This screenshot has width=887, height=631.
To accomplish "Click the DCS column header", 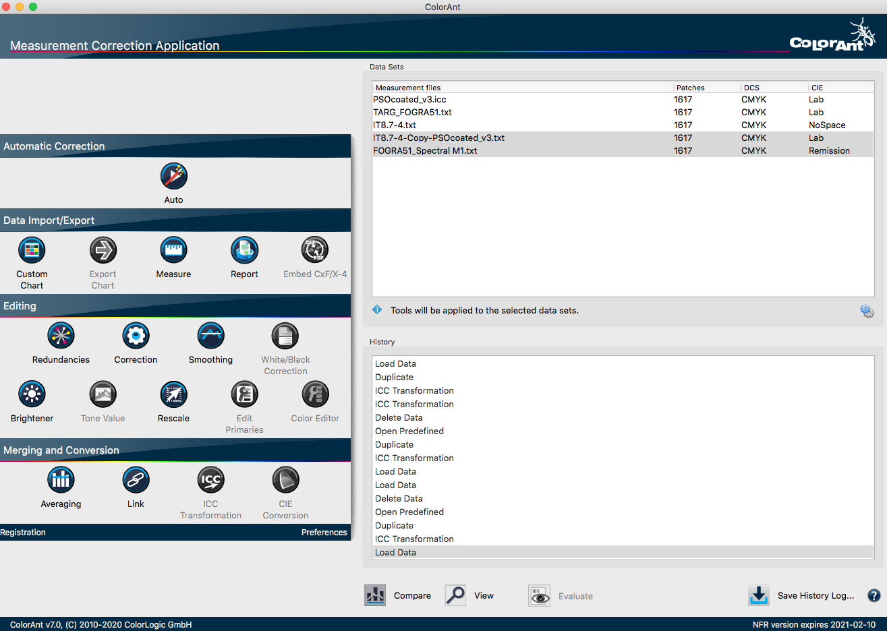I will pos(774,88).
